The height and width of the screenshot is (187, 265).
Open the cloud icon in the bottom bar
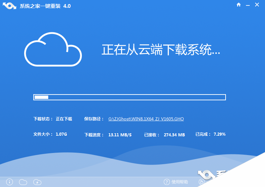coord(23,182)
